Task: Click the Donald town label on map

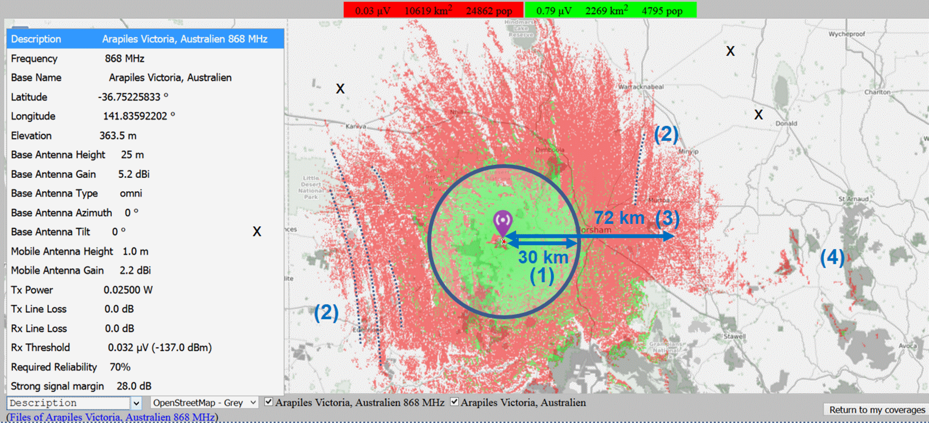Action: [x=786, y=123]
